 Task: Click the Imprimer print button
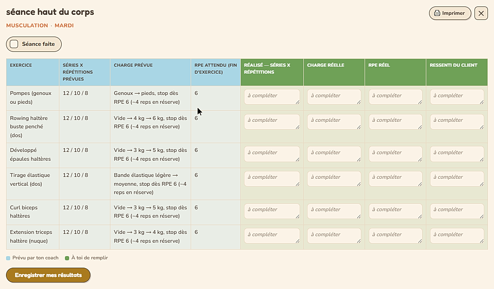[449, 13]
